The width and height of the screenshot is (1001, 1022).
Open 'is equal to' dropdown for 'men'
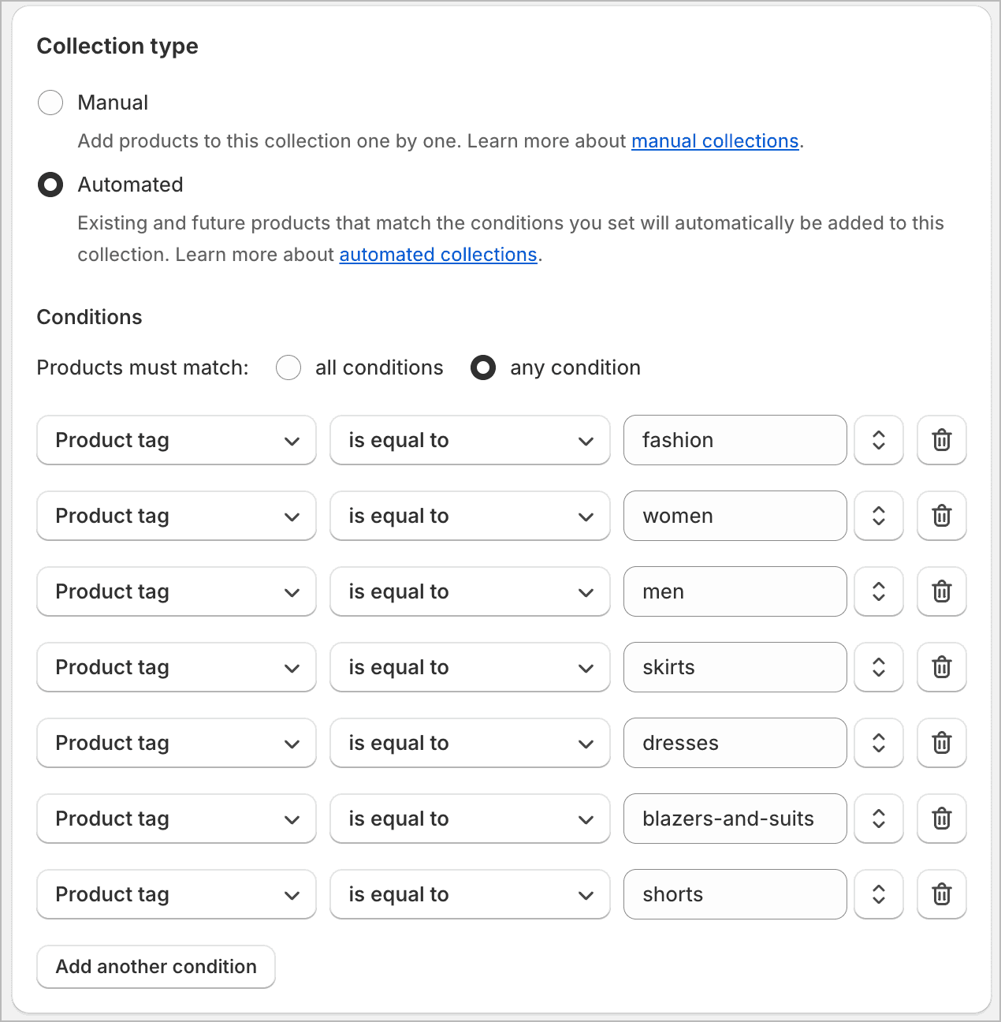click(x=470, y=591)
